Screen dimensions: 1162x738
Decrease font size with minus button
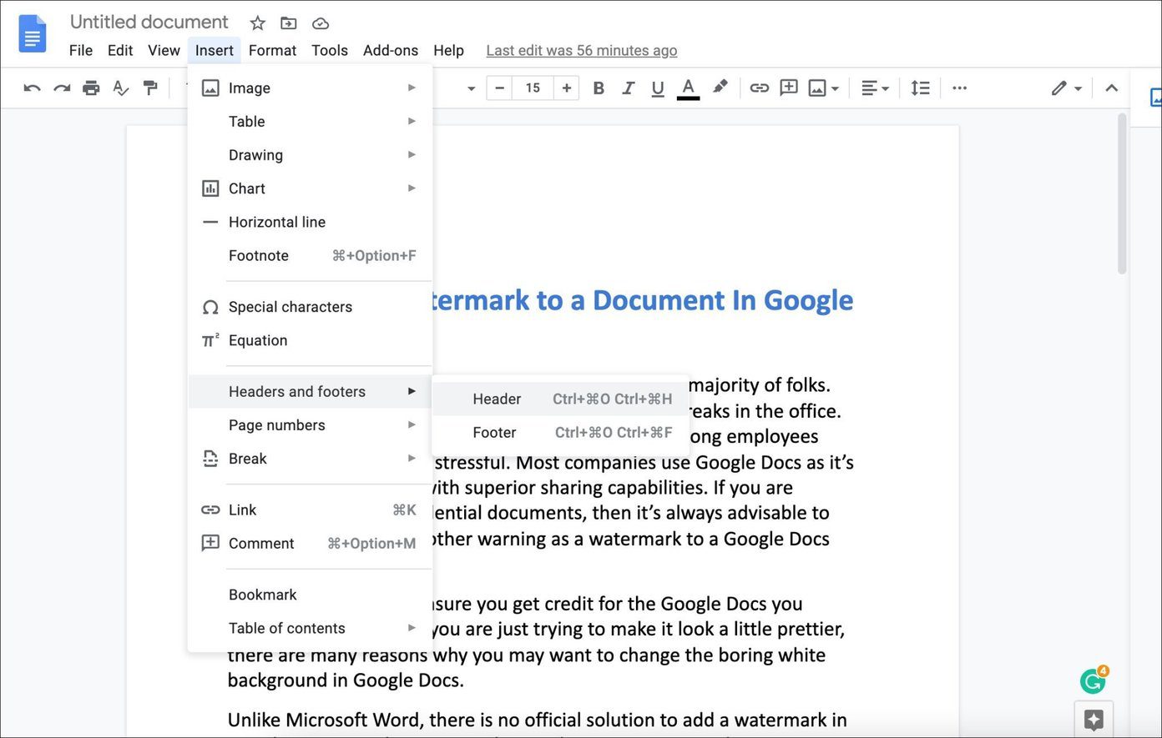tap(499, 88)
